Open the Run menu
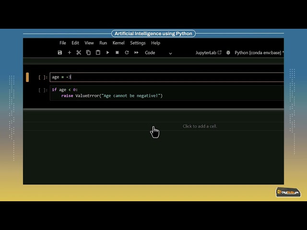The width and height of the screenshot is (307, 230). (103, 43)
